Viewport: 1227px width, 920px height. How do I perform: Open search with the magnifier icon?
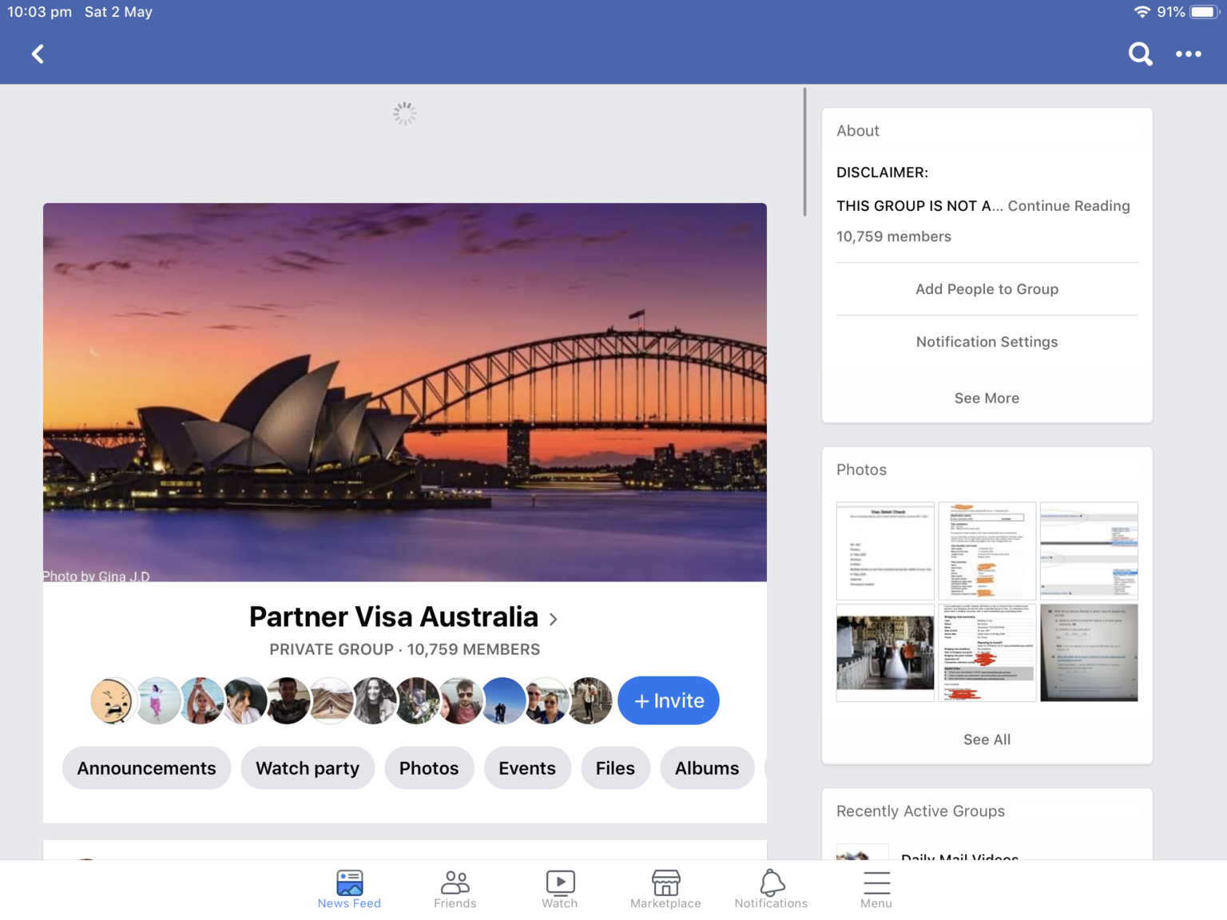point(1140,54)
